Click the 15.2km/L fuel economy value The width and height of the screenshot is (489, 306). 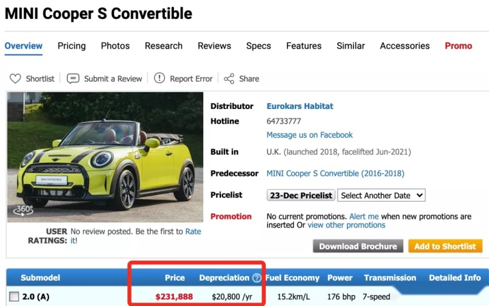(x=293, y=297)
